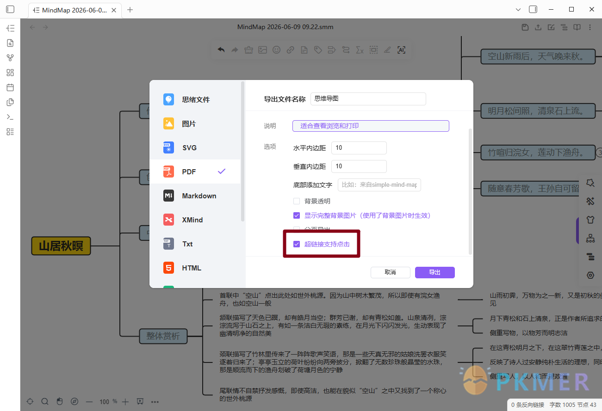Click the export options panel scrollbar

[471, 192]
